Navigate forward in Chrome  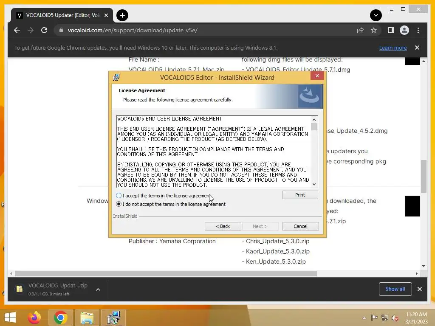pos(31,30)
